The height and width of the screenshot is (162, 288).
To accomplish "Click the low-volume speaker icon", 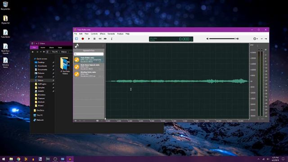I will tap(207, 39).
